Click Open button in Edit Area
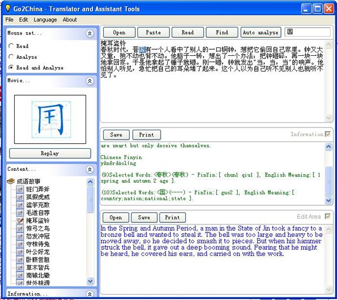338x300 pixels. [x=115, y=218]
